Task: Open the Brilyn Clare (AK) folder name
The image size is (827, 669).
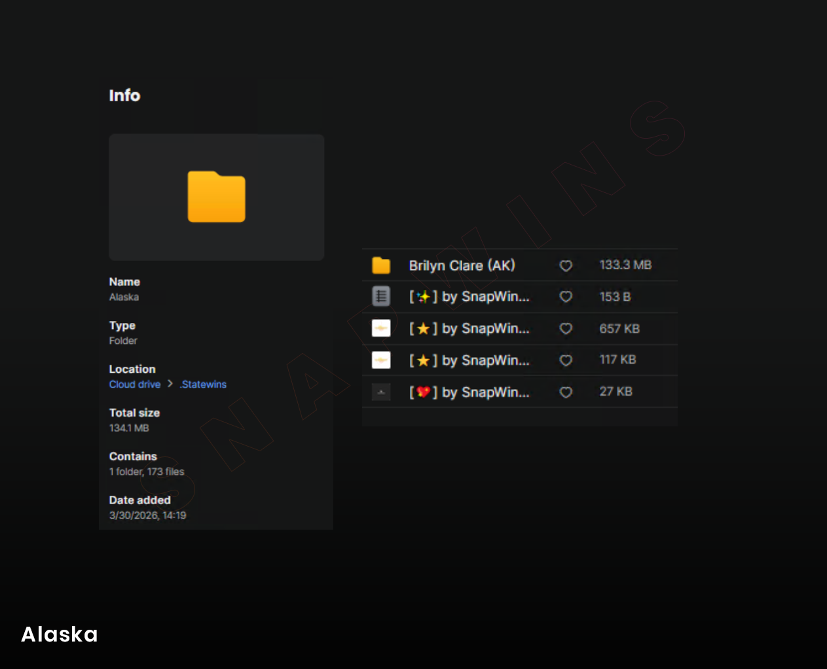Action: pyautogui.click(x=462, y=266)
